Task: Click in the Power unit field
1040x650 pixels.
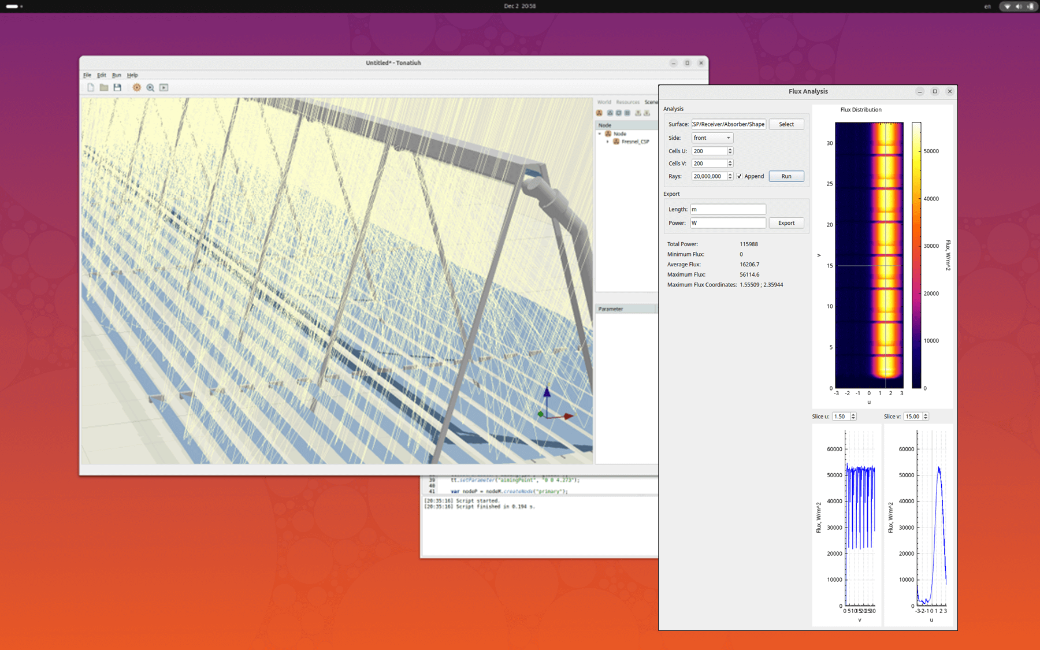Action: tap(728, 223)
